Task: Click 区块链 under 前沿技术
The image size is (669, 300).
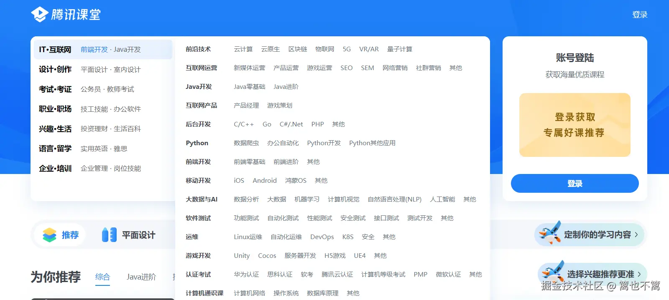Action: click(x=298, y=49)
